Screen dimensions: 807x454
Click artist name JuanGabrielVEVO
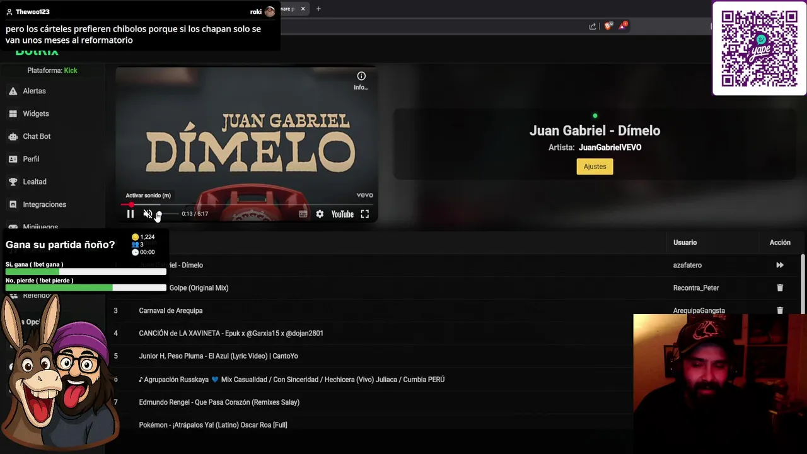[x=610, y=148]
